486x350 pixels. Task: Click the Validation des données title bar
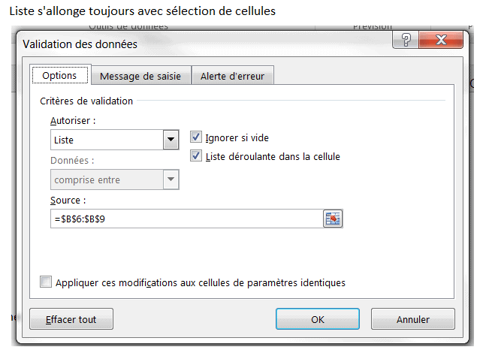point(188,44)
